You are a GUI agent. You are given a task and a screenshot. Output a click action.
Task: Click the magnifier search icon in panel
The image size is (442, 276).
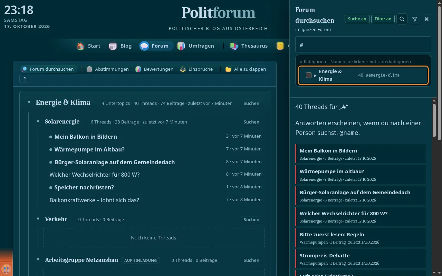402,19
